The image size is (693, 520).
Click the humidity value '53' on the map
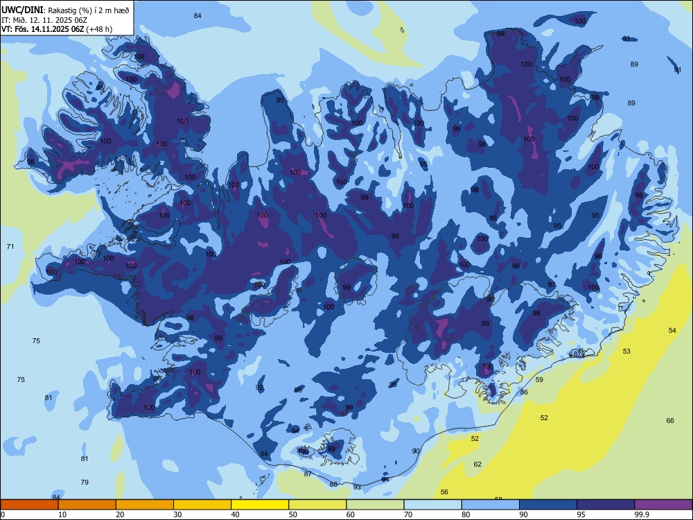[626, 351]
